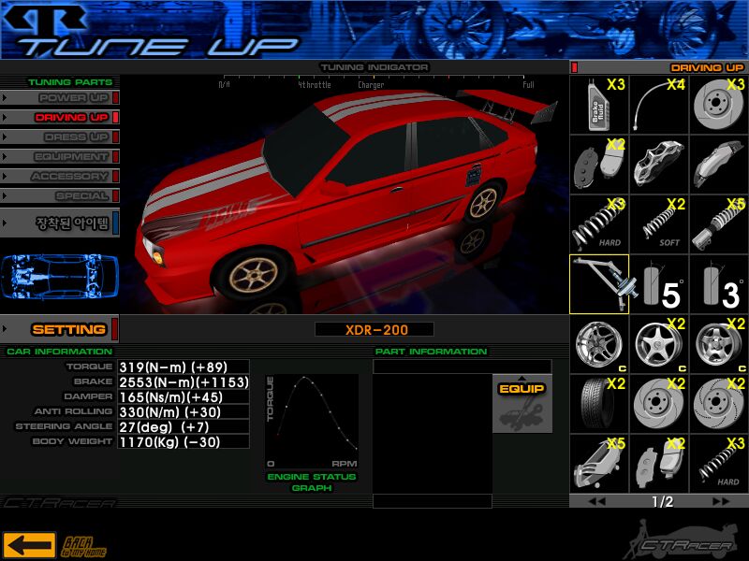
Task: Expand the POWER UP category arrow
Action: click(x=6, y=97)
